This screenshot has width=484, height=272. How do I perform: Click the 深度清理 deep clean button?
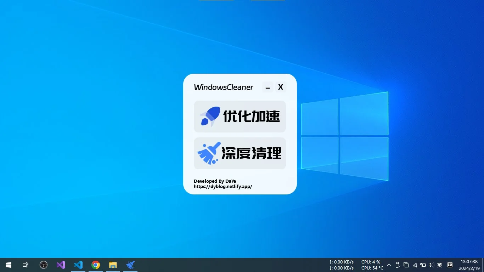coord(240,153)
